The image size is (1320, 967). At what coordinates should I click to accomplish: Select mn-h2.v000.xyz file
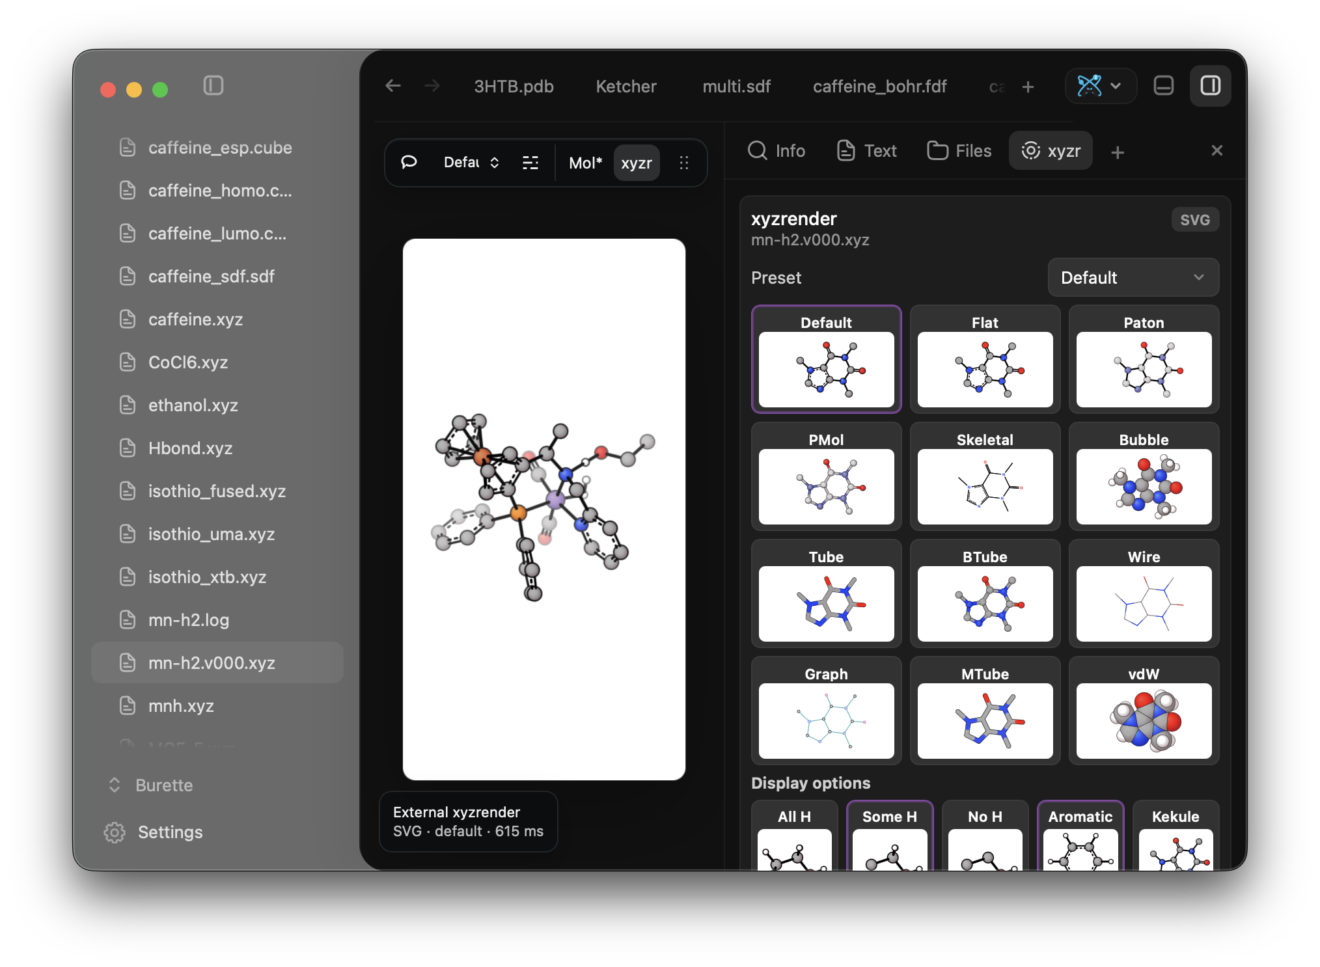(217, 663)
